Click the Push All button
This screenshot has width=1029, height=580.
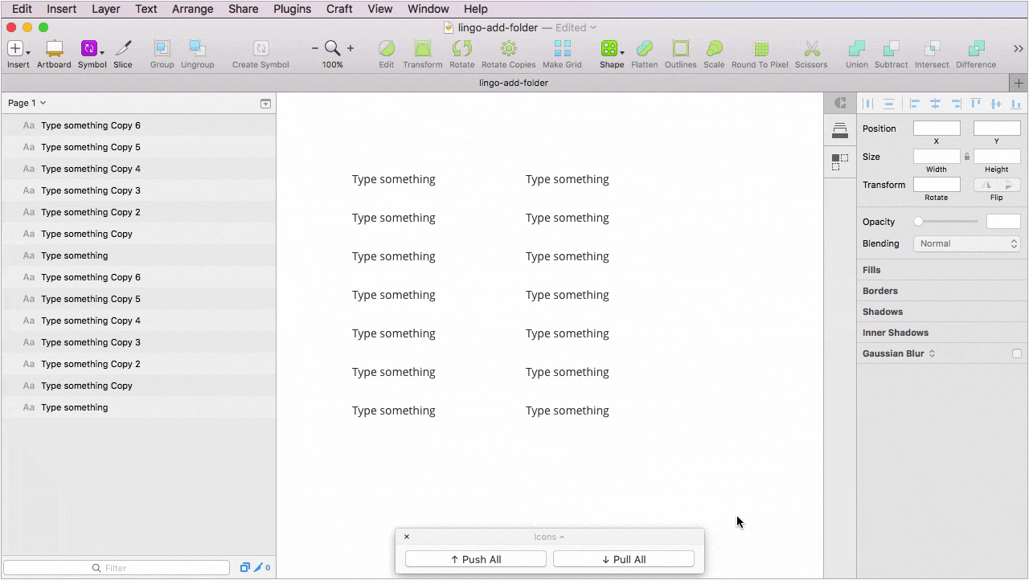coord(476,559)
